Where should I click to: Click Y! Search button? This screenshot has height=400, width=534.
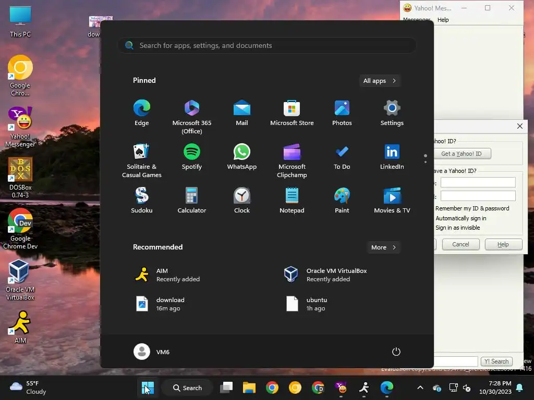(496, 361)
